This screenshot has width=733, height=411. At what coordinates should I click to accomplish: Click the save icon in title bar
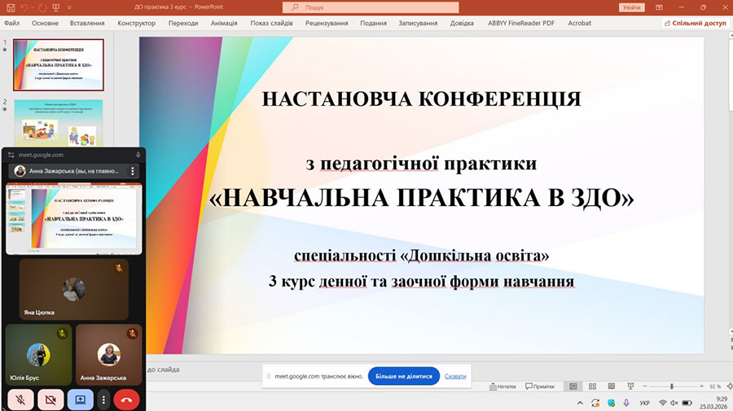click(12, 7)
